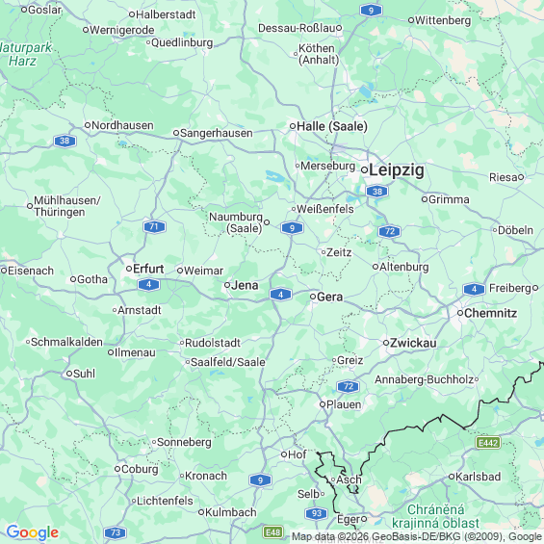Click the A 4 shield near Freiberg
The image size is (544, 544).
pos(474,289)
